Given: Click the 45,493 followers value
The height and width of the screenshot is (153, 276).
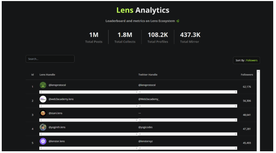Looking at the screenshot, I should coord(247,143).
